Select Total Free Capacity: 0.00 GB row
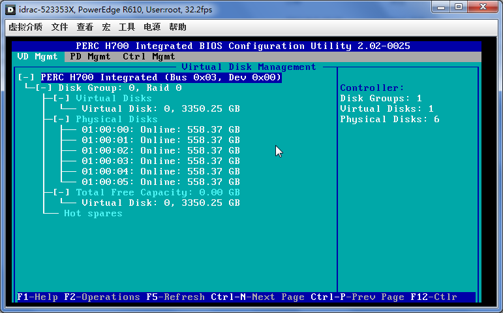The image size is (503, 313). 158,192
